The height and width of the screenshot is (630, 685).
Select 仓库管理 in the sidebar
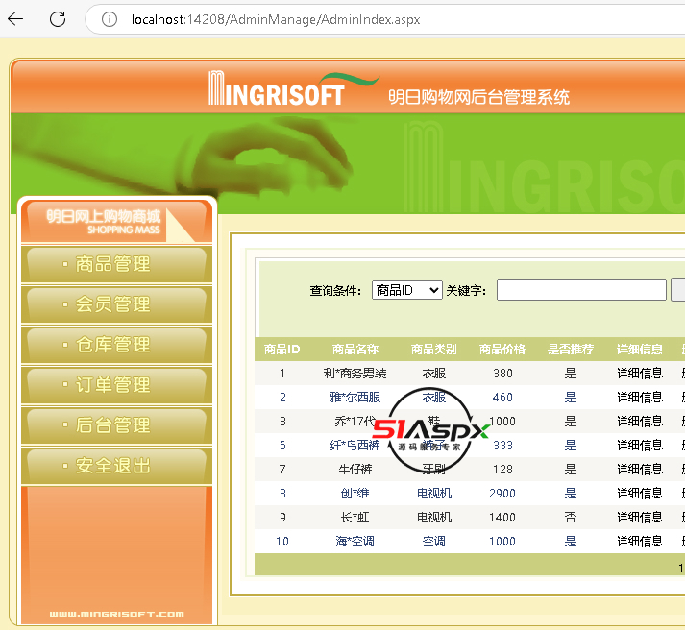pyautogui.click(x=115, y=345)
